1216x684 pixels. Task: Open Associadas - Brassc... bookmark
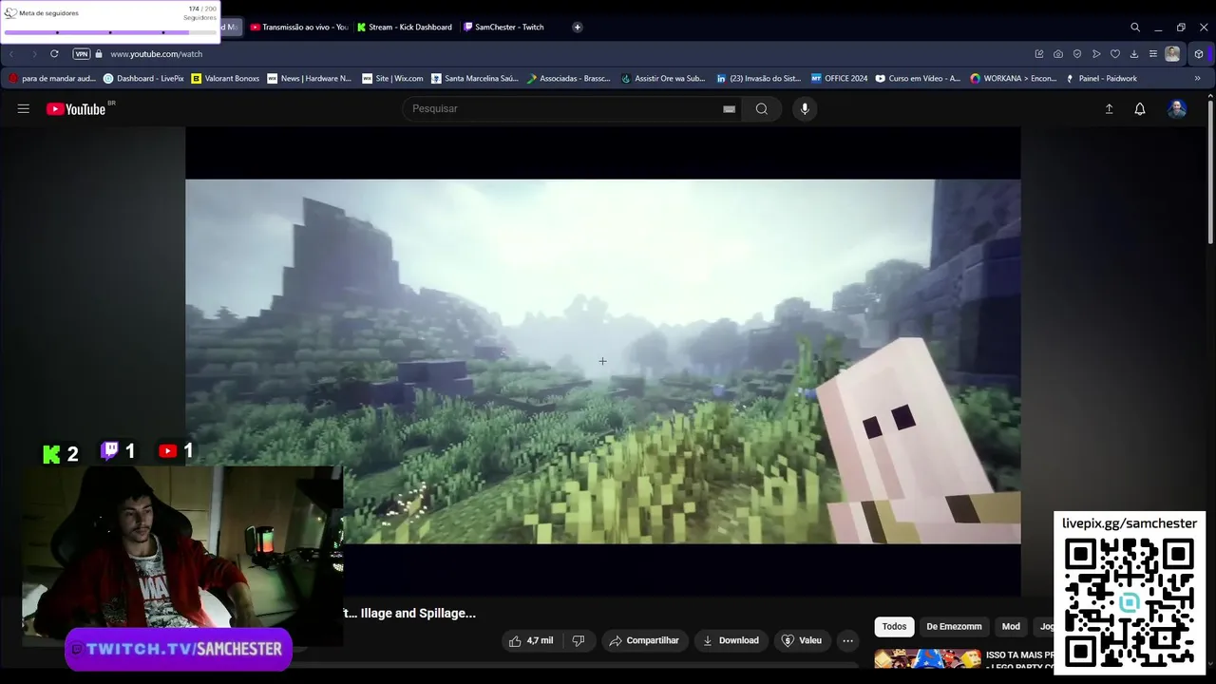pyautogui.click(x=569, y=79)
